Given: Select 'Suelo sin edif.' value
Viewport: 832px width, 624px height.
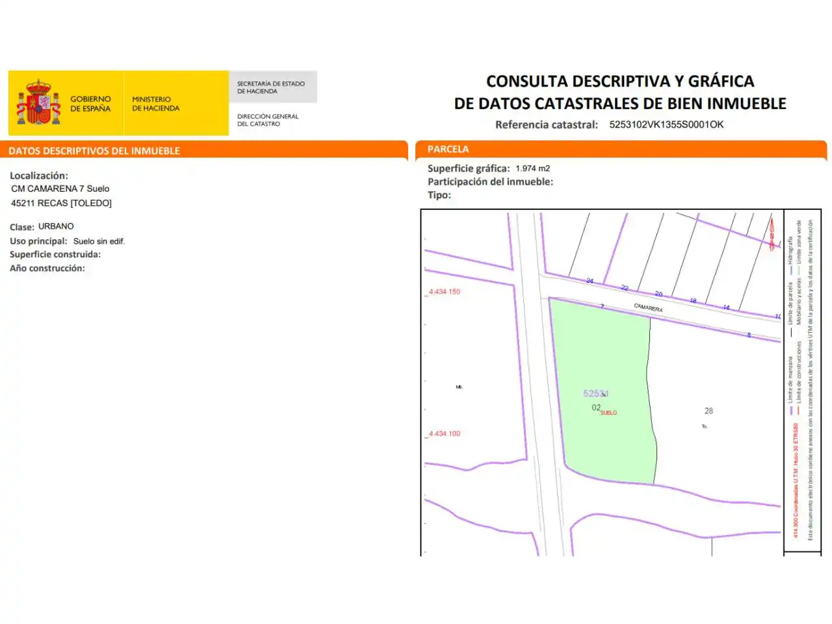Looking at the screenshot, I should [99, 241].
